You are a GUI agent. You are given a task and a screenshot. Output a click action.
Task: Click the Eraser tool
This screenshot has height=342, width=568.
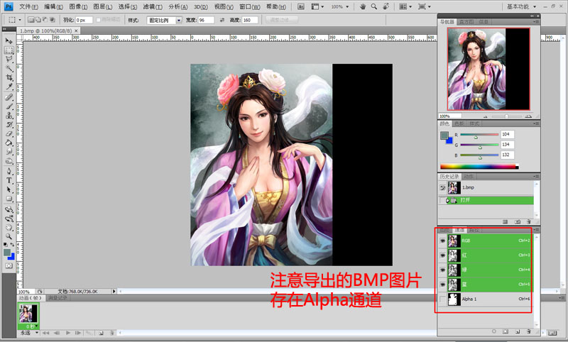9,133
